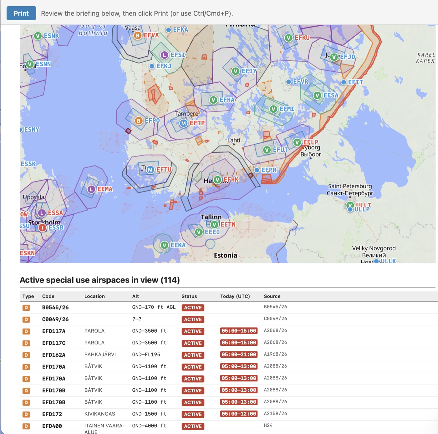
Task: Click the EFD400 code cell
Action: coord(52,426)
